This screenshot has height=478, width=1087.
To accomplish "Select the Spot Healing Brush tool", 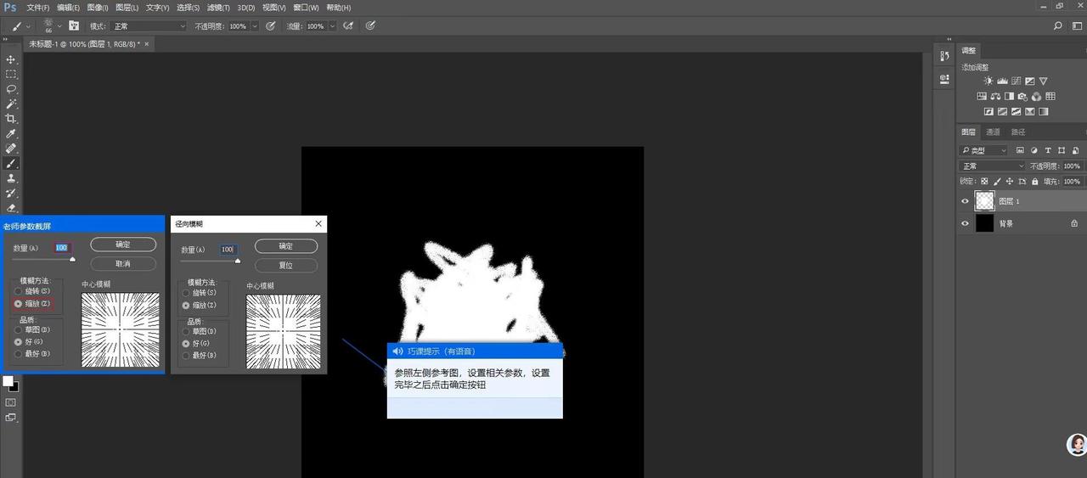I will 11,149.
